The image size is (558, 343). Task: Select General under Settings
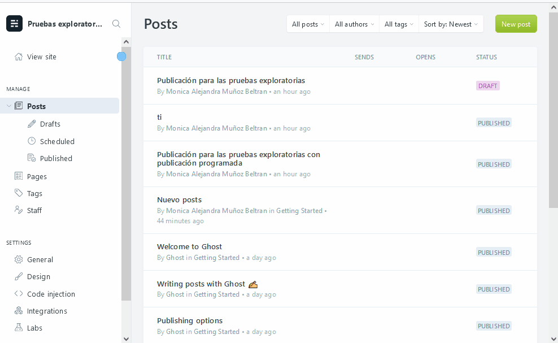tap(41, 259)
